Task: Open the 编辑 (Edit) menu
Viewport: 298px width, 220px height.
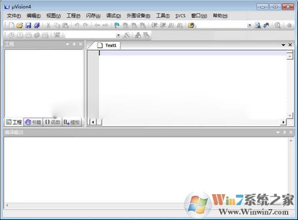Action: (x=33, y=16)
